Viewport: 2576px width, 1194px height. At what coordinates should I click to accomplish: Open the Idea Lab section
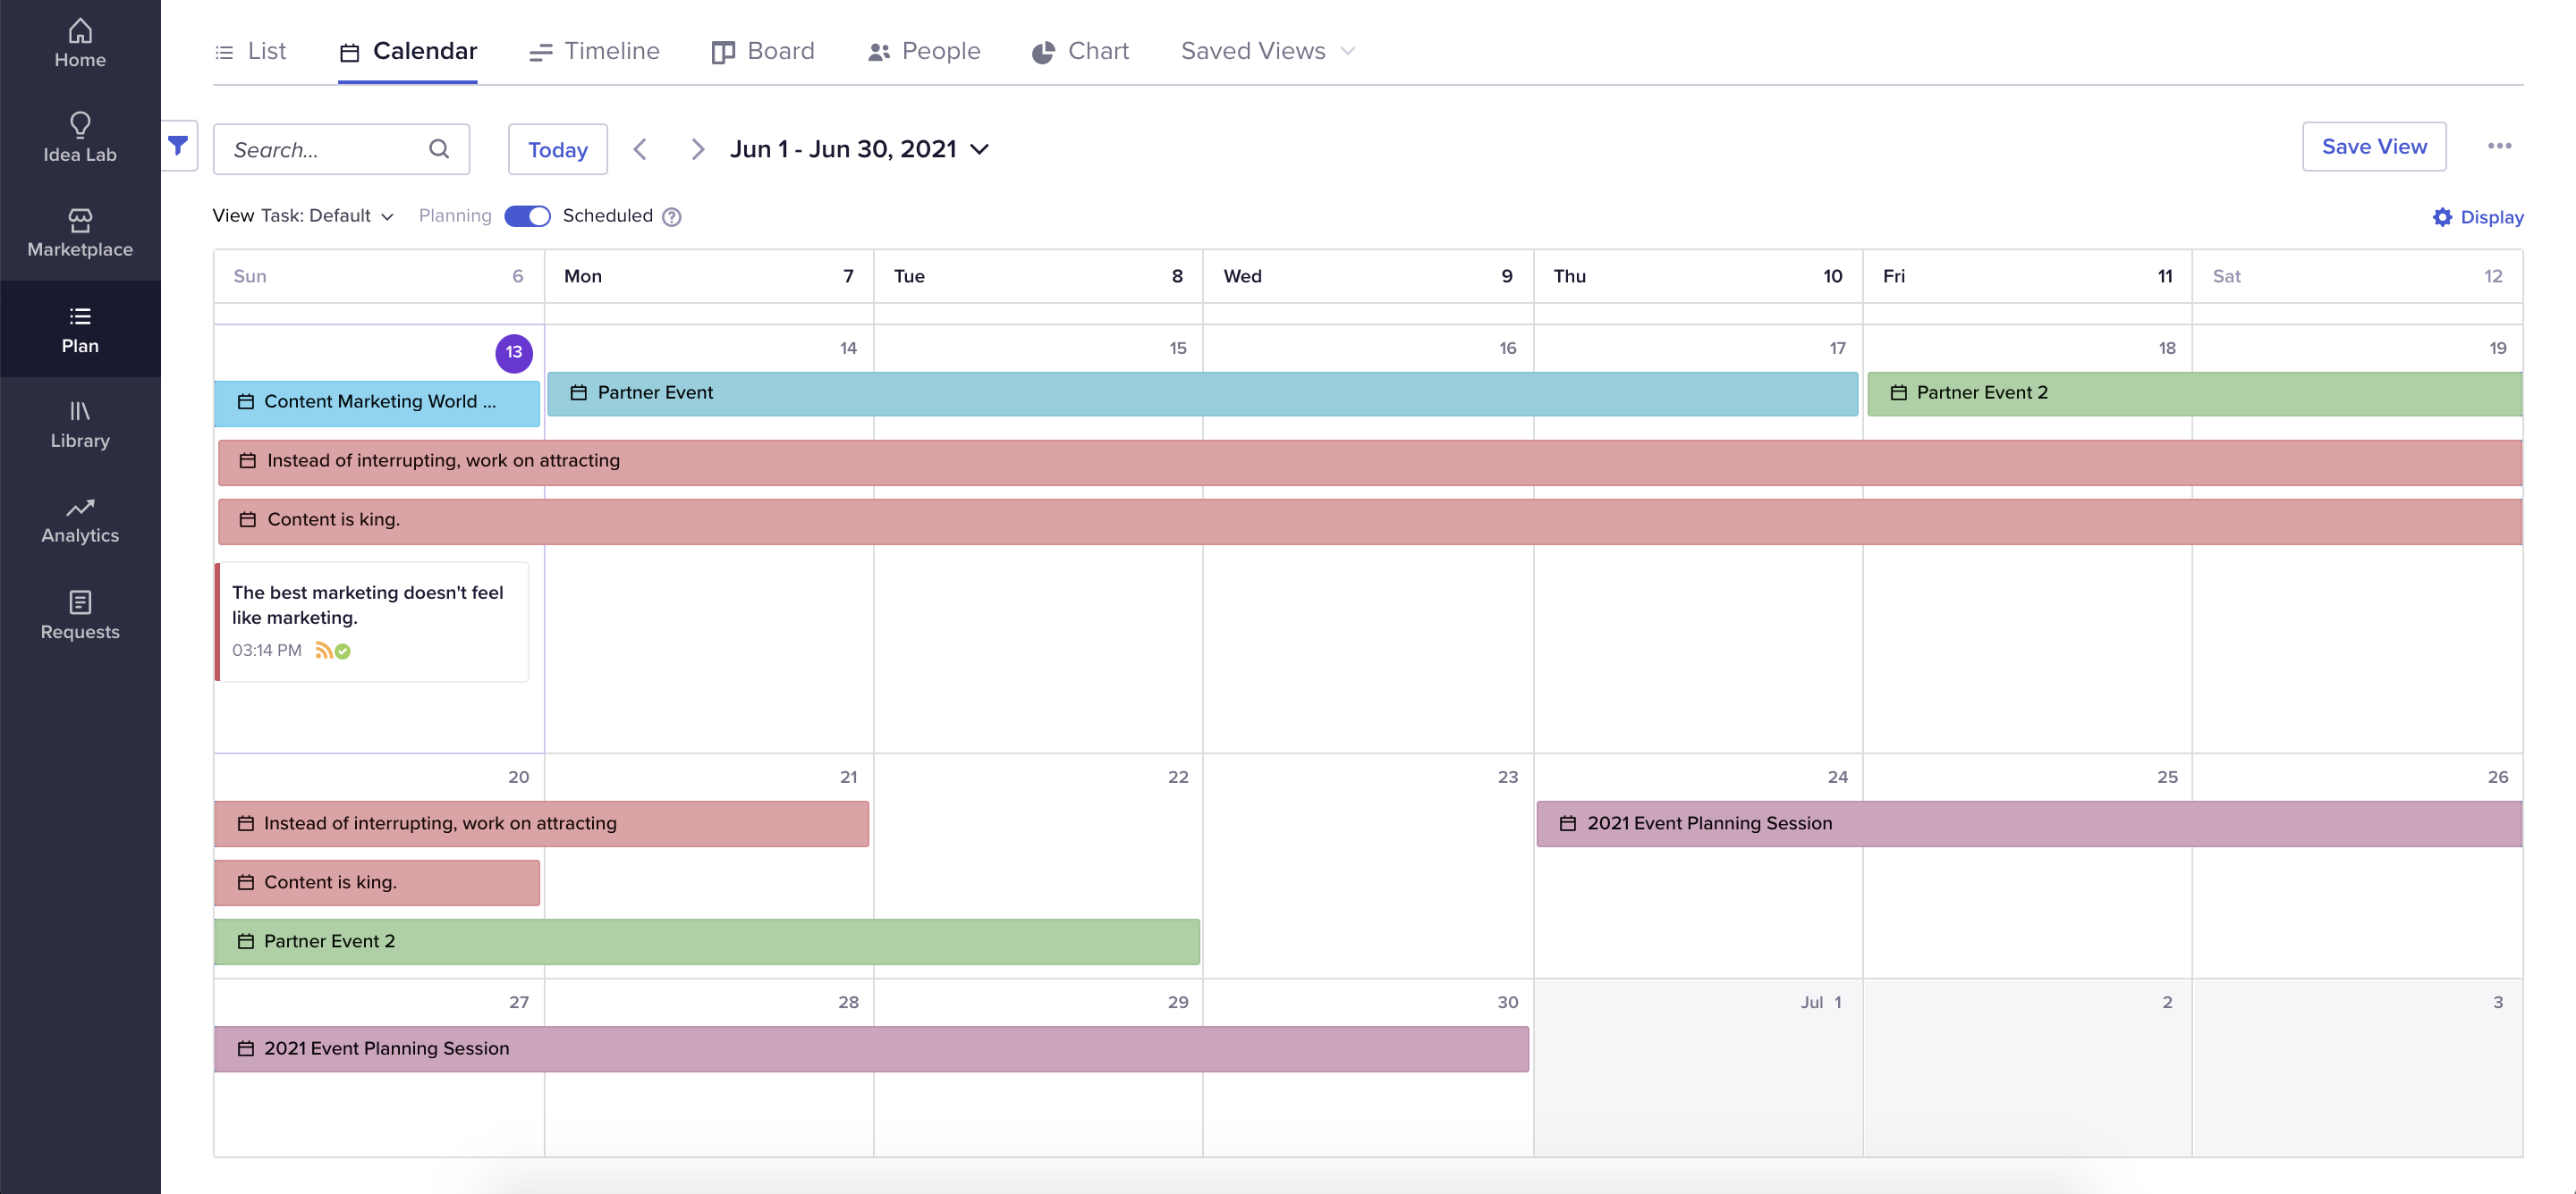click(80, 138)
